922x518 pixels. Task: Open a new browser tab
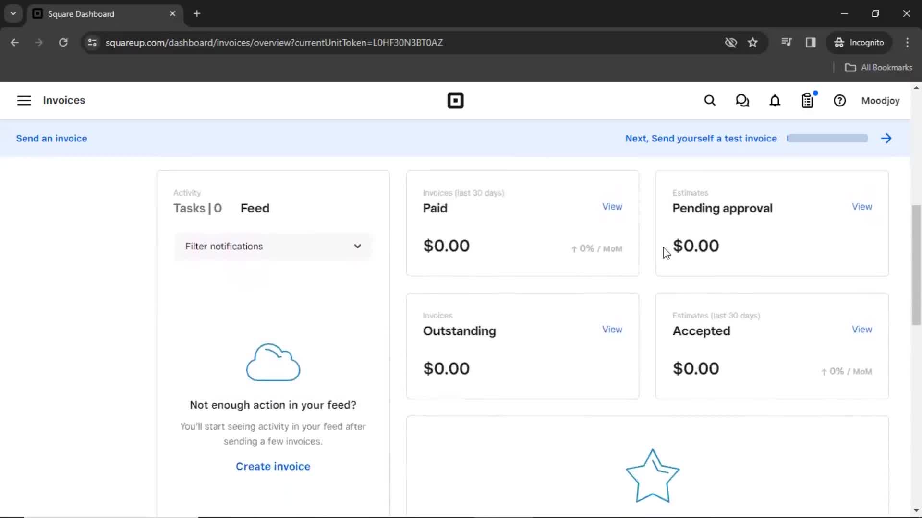[197, 13]
